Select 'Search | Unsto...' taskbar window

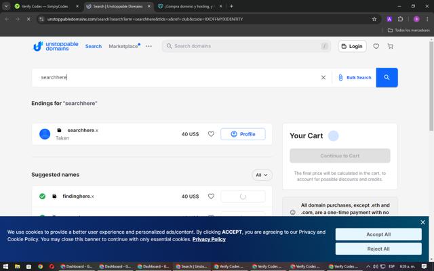[x=191, y=266]
